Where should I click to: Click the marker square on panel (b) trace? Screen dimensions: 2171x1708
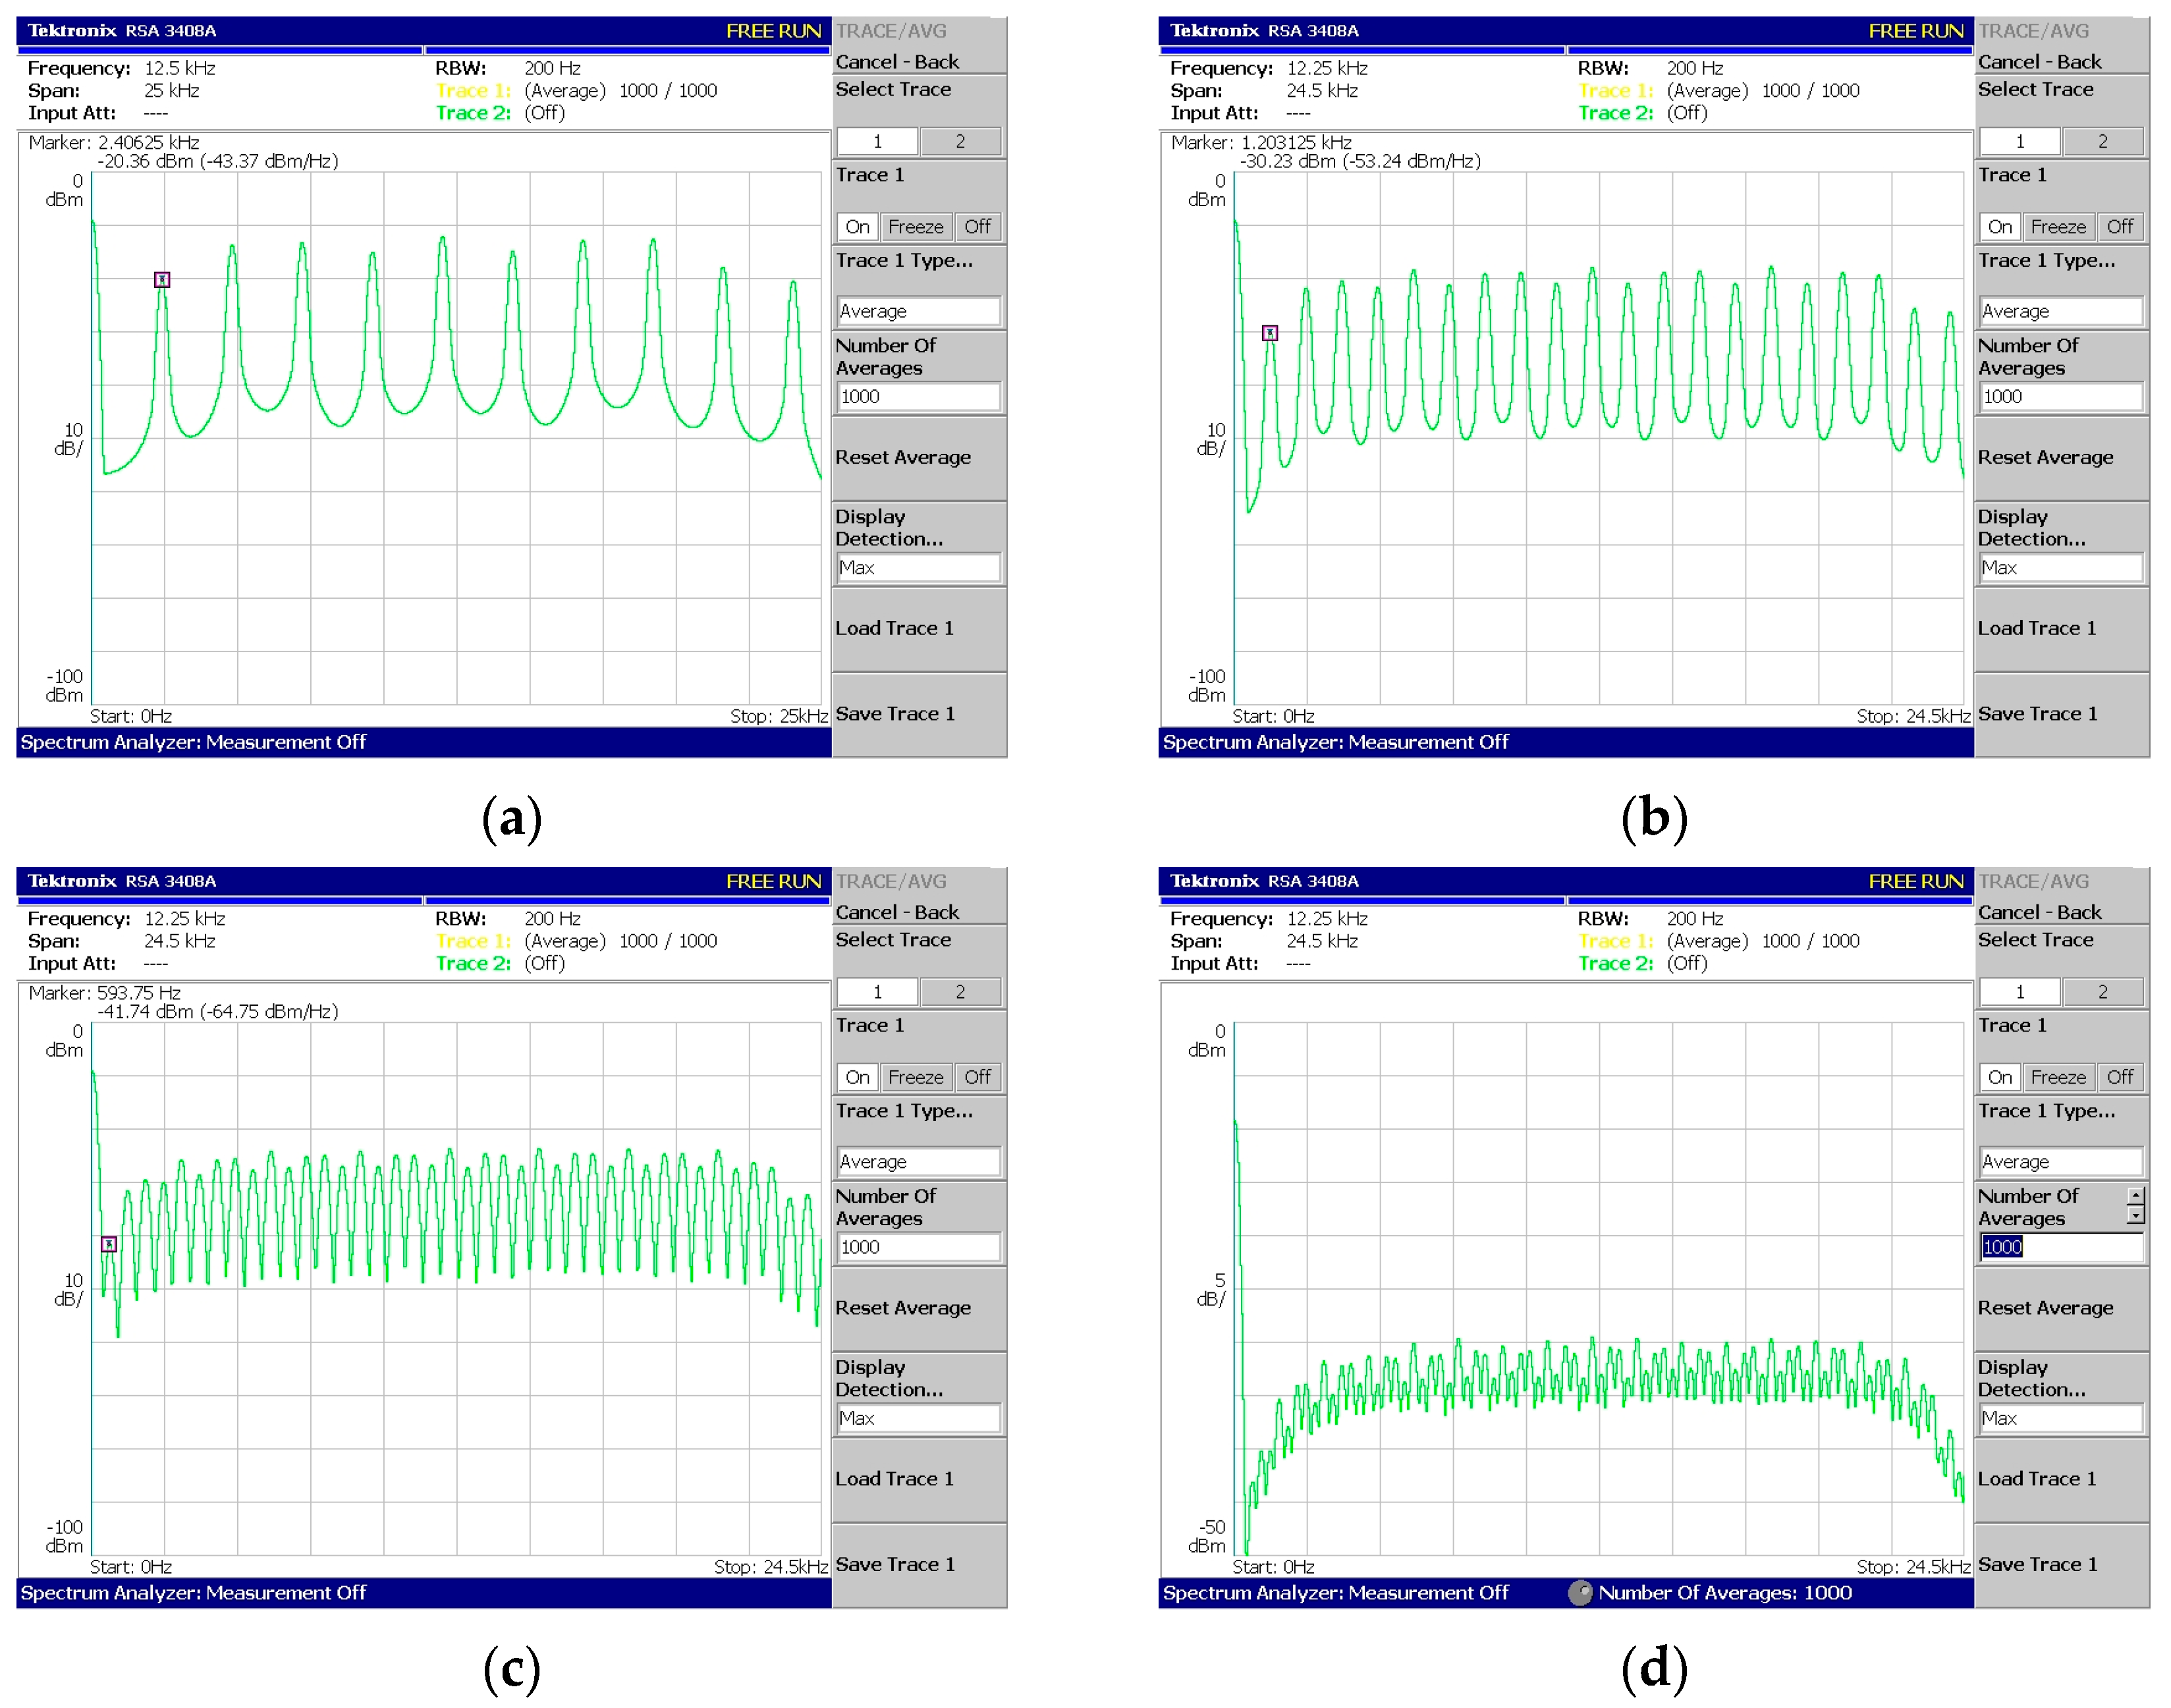click(1270, 333)
